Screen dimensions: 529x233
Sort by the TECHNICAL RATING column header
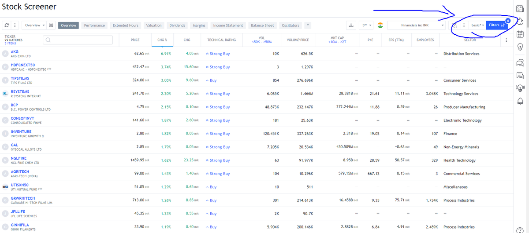221,40
